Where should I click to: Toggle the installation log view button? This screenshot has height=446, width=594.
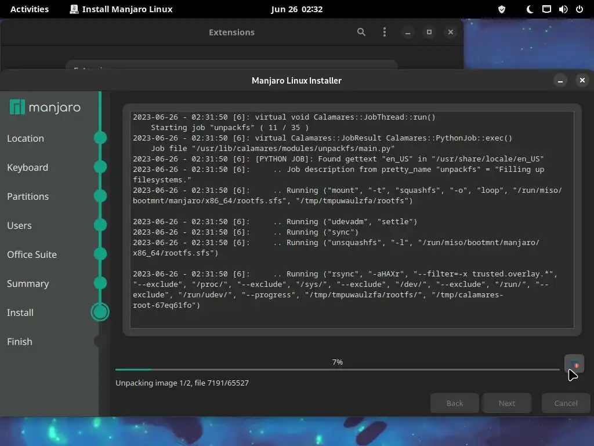point(574,364)
